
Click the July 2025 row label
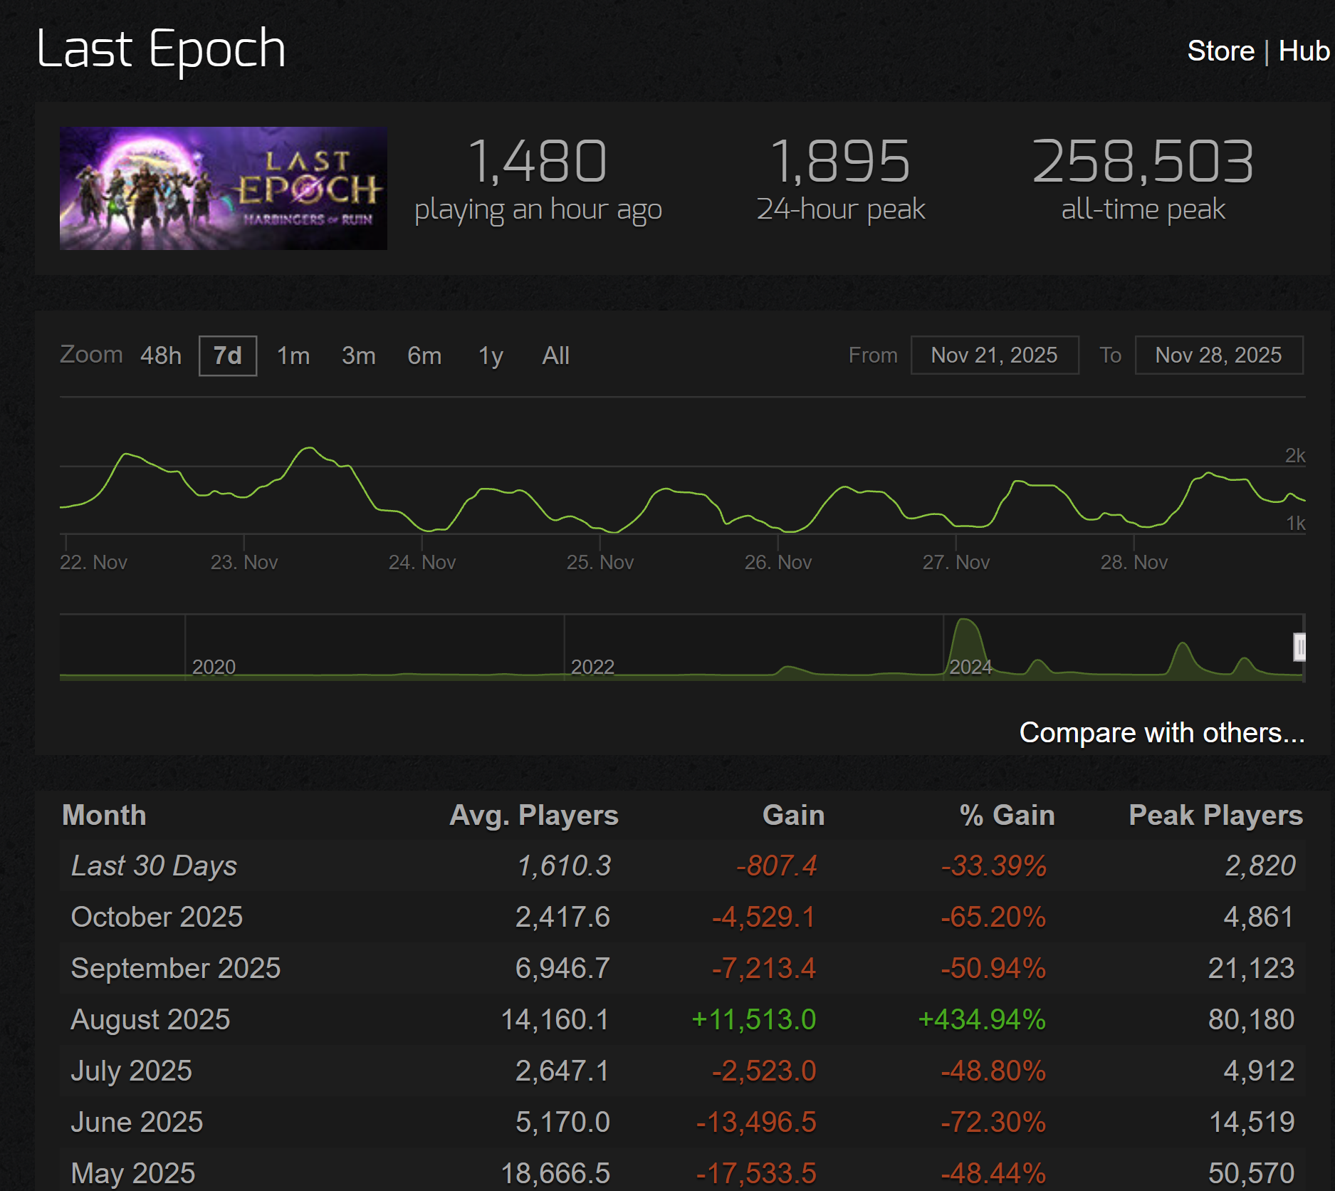(132, 1071)
